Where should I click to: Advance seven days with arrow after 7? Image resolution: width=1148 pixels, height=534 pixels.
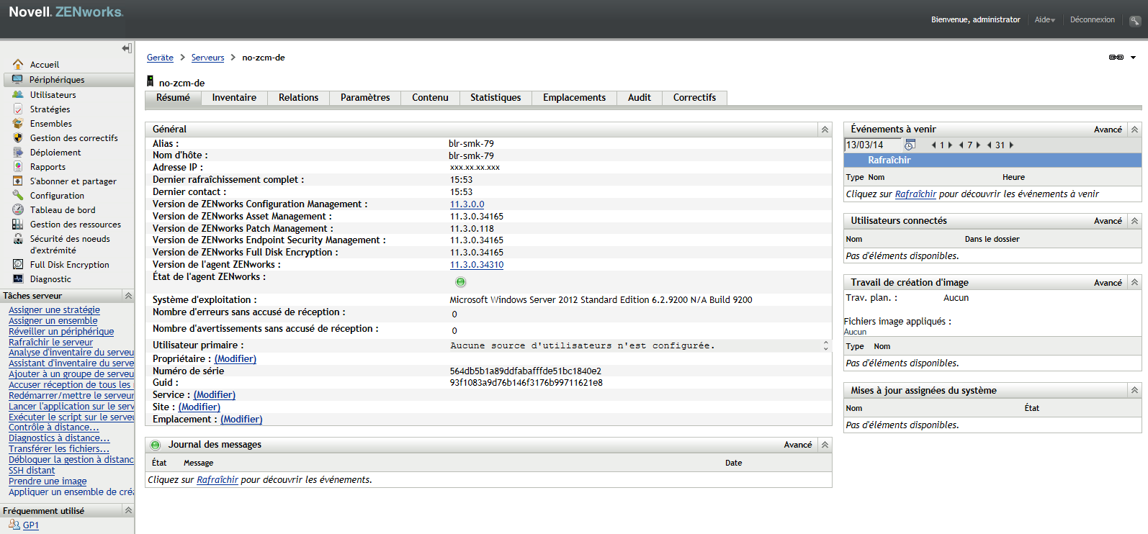coord(977,145)
